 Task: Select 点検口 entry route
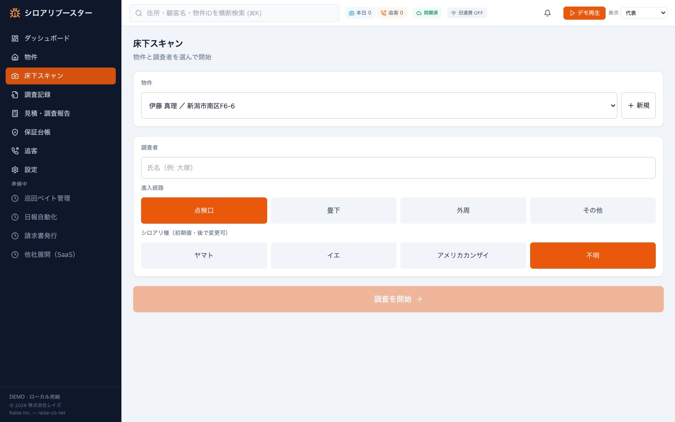(x=204, y=211)
